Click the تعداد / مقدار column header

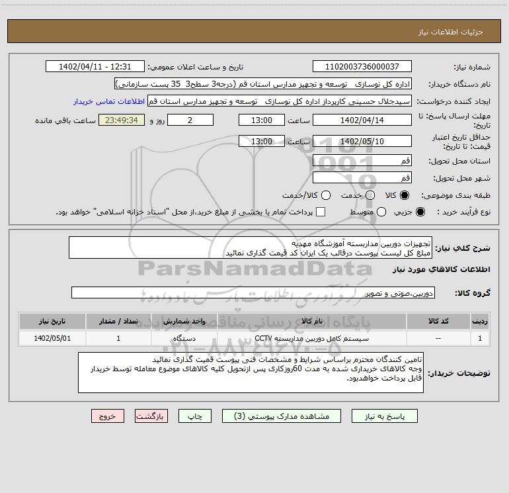pos(118,321)
